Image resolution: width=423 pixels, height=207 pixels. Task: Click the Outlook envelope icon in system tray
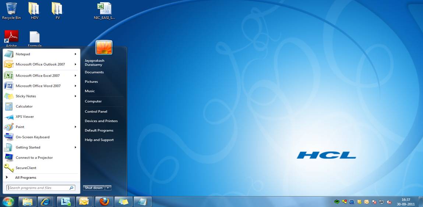[x=367, y=201]
